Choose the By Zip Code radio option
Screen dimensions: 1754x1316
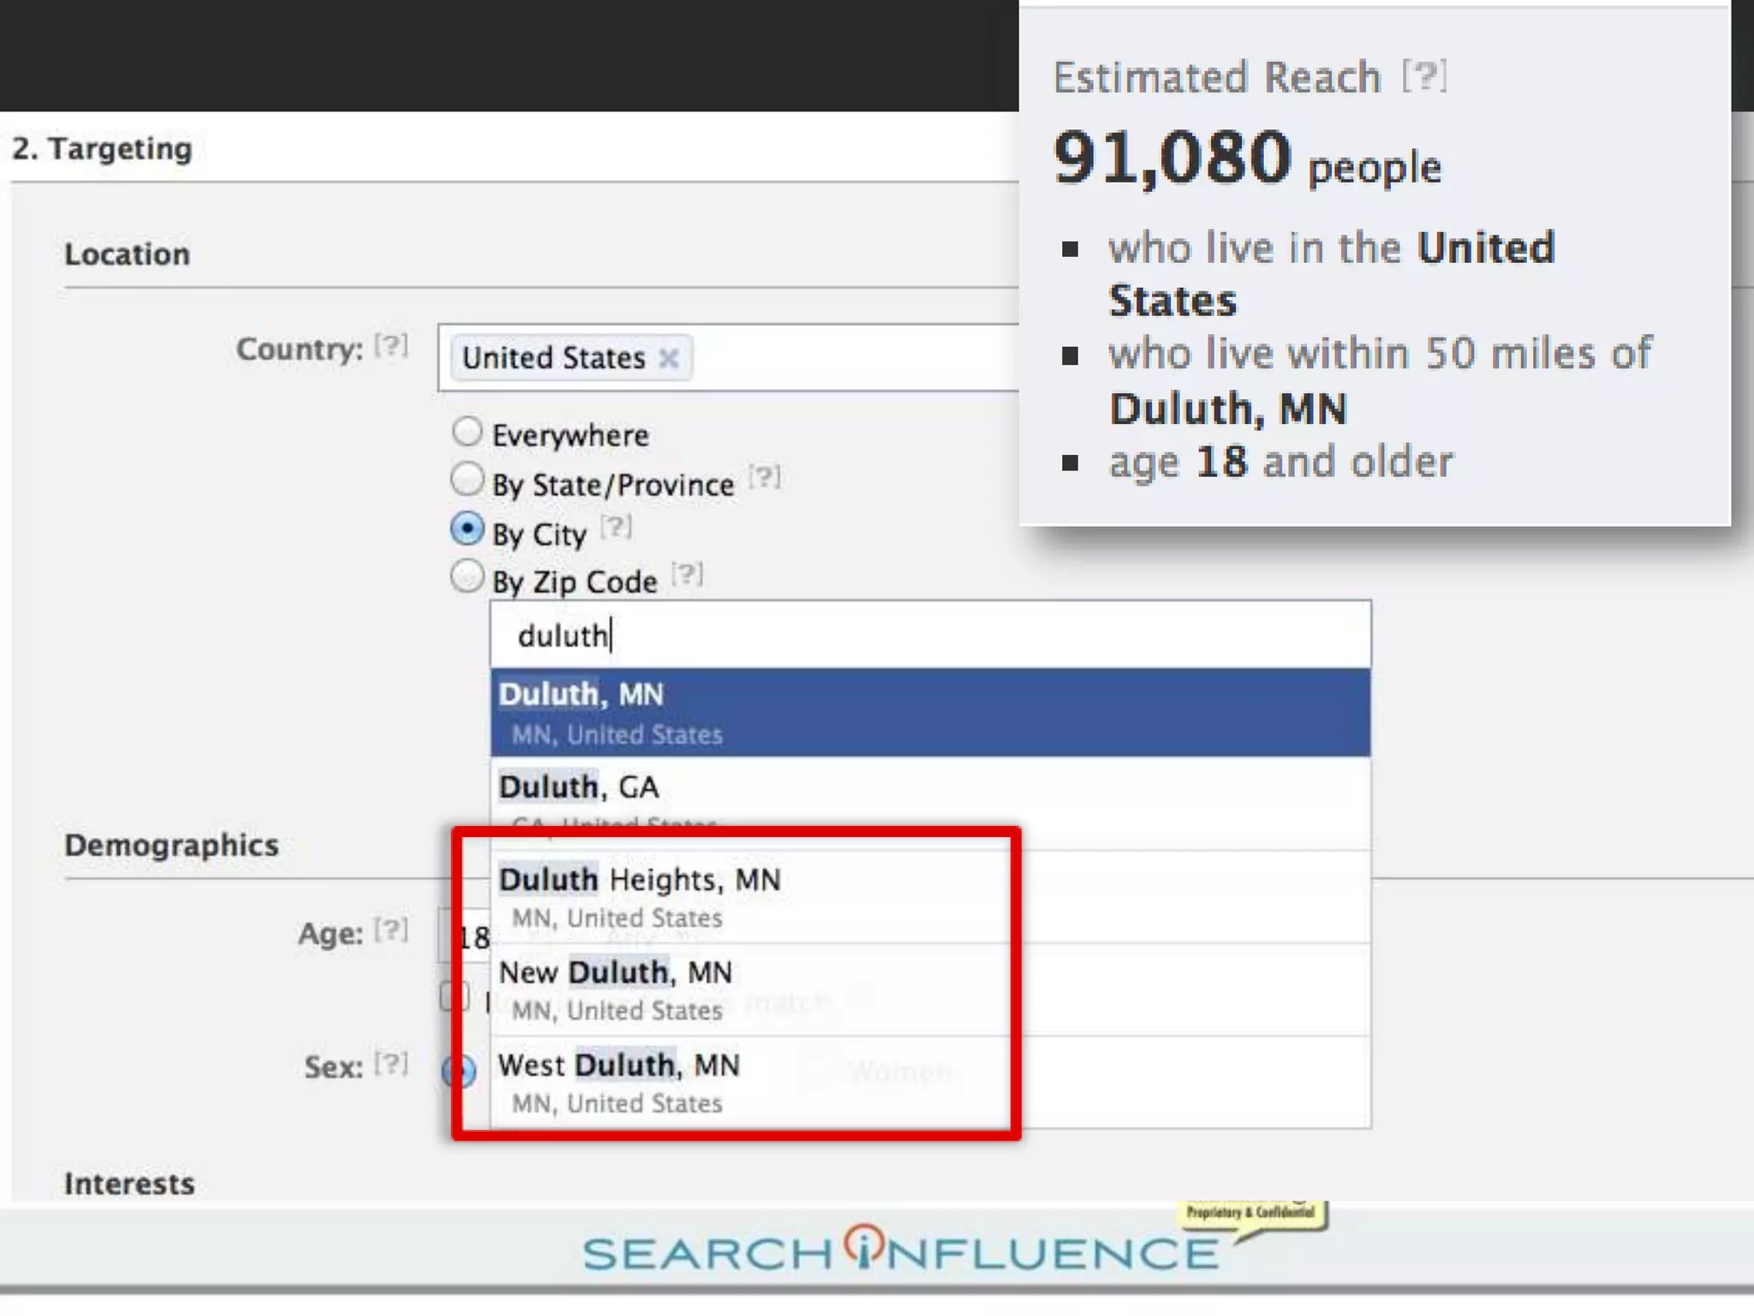click(467, 577)
